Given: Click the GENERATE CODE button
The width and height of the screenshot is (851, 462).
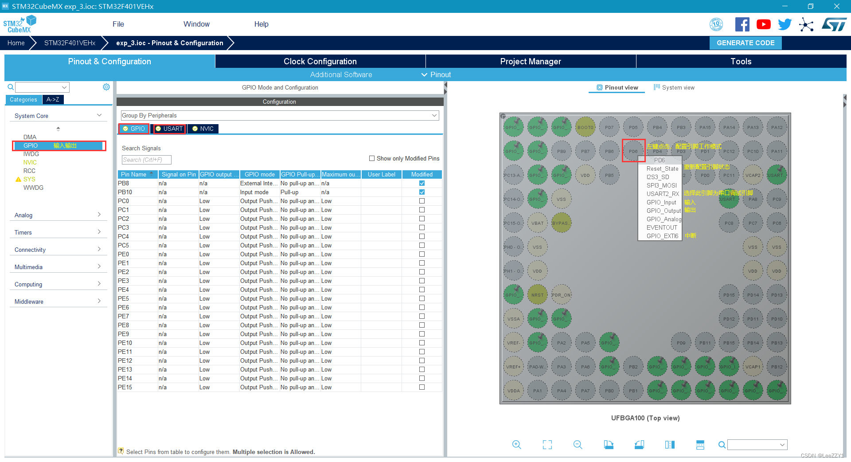Looking at the screenshot, I should pos(746,43).
